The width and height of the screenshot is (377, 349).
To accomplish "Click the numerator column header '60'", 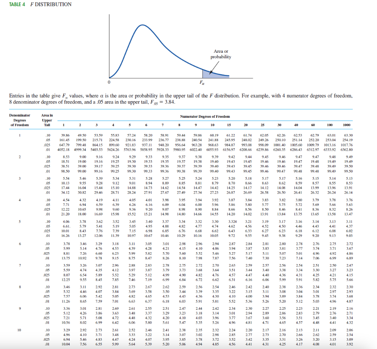I will [x=313, y=125].
